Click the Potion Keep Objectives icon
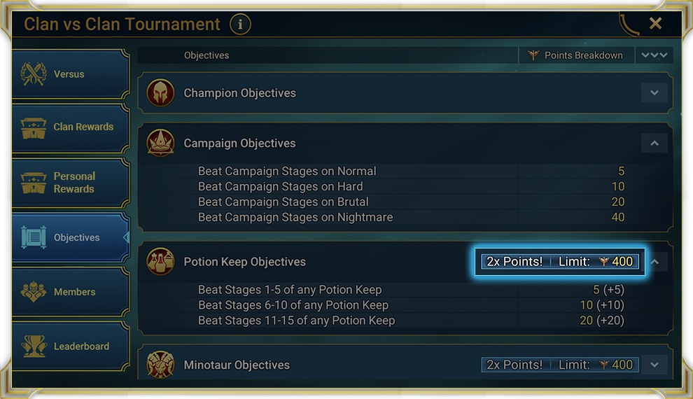 pos(161,262)
